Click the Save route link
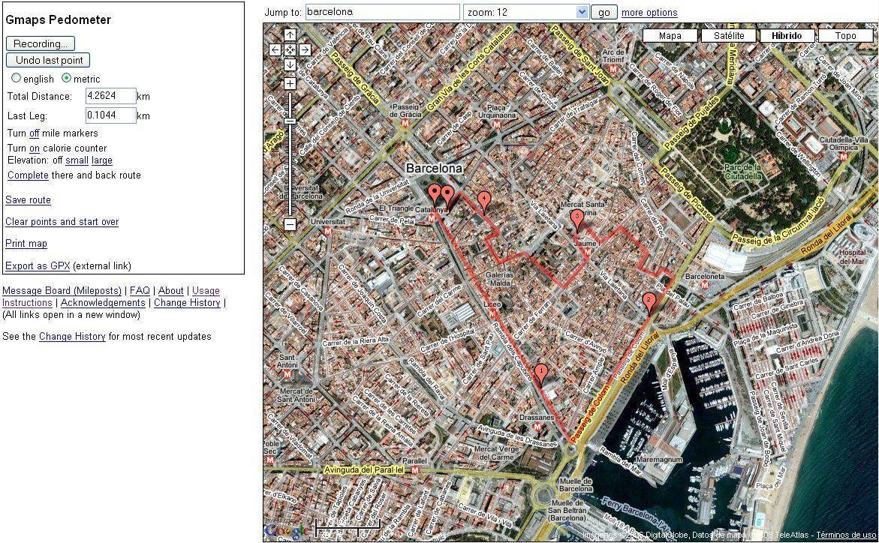Image resolution: width=879 pixels, height=543 pixels. coord(28,200)
